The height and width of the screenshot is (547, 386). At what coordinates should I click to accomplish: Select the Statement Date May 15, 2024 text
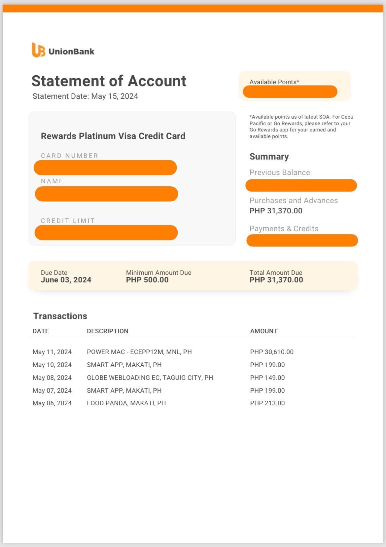point(85,96)
